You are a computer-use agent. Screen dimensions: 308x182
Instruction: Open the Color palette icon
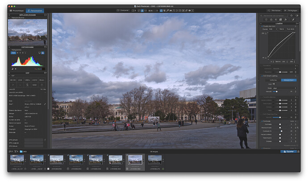pyautogui.click(x=271, y=20)
